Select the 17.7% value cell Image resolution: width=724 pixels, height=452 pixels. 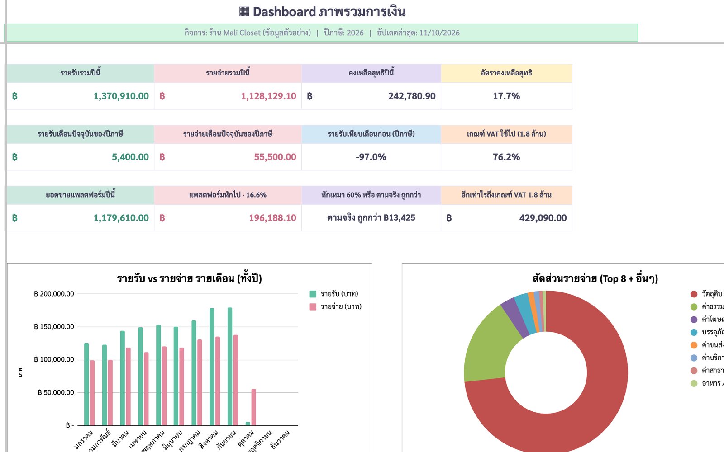point(506,96)
